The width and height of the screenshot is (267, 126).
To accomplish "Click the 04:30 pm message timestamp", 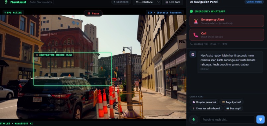I will [205, 69].
